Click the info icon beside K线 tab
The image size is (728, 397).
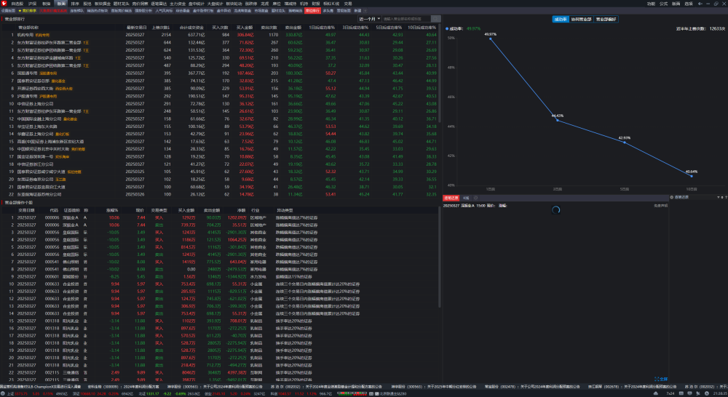[475, 198]
